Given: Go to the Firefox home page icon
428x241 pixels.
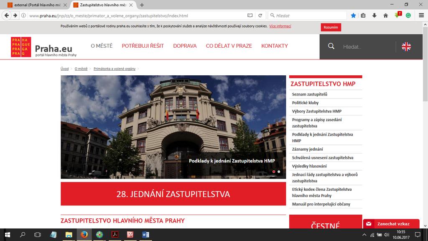Looking at the screenshot, I should click(x=385, y=15).
